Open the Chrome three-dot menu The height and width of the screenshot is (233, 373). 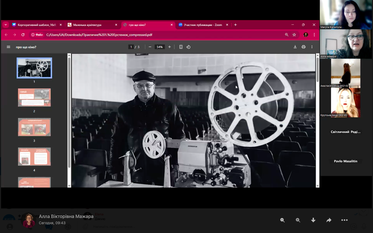(x=314, y=35)
